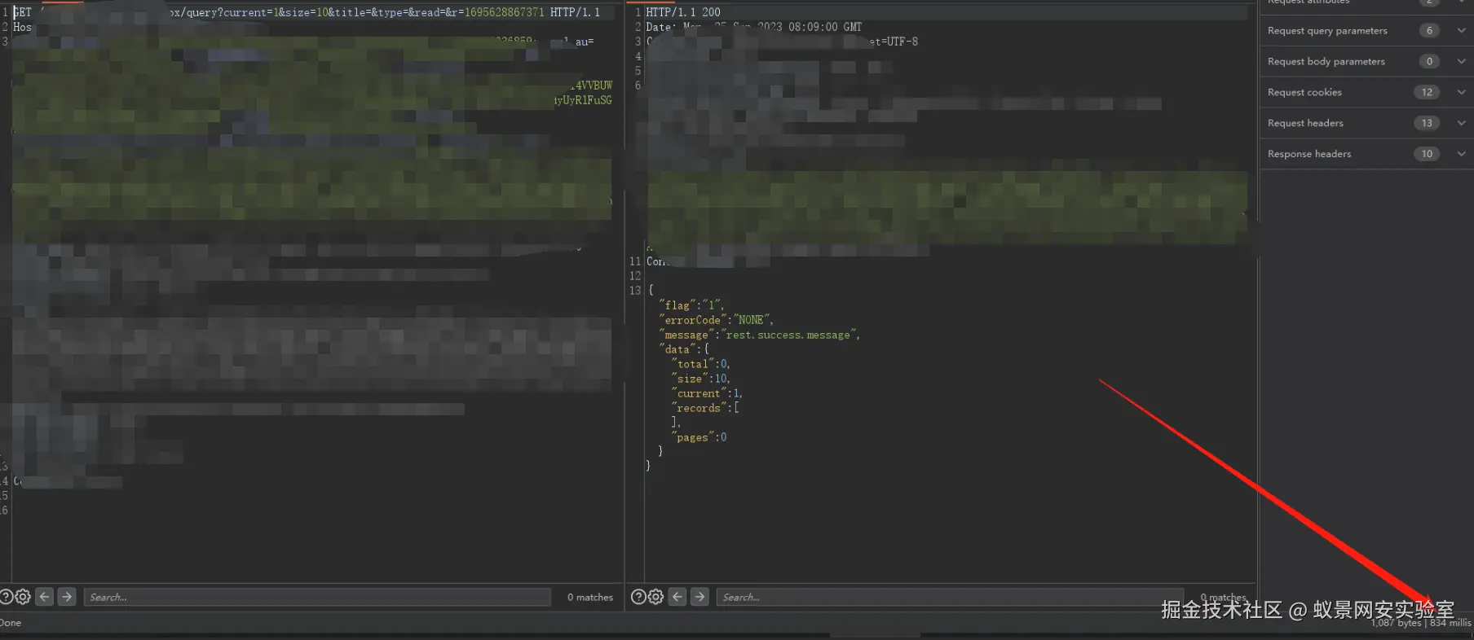Go to next match in request search
Viewport: 1474px width, 640px height.
coord(67,597)
